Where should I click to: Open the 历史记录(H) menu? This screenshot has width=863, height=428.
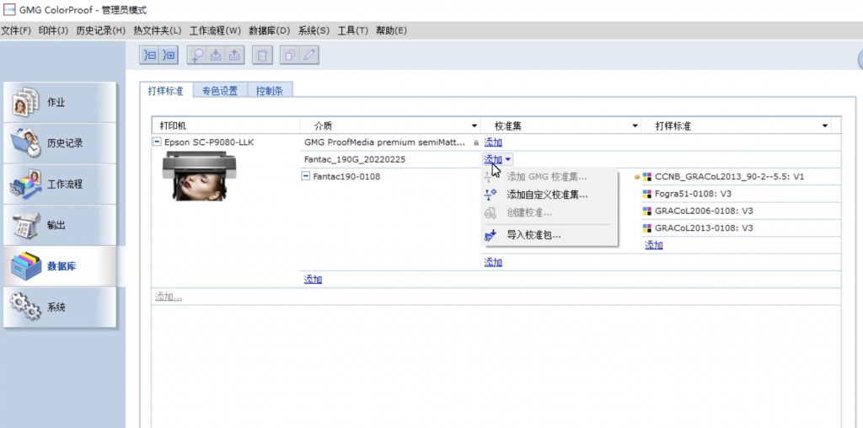[x=101, y=31]
